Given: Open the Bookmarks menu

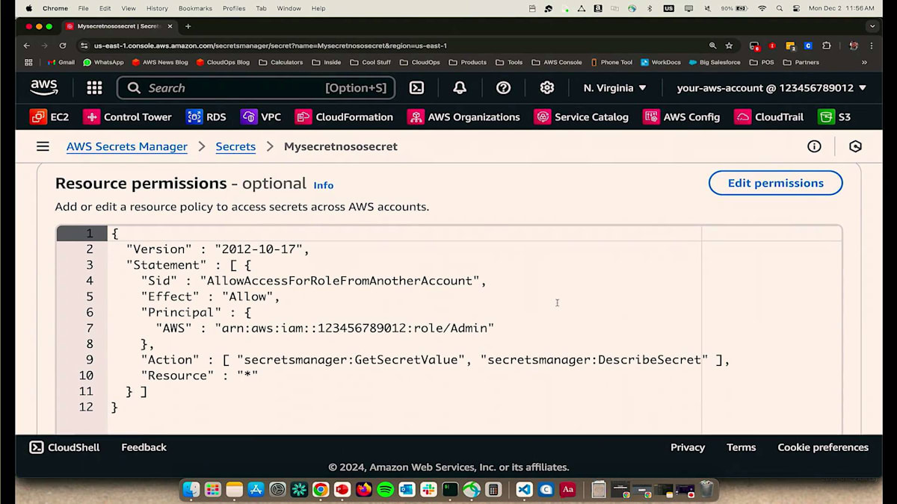Looking at the screenshot, I should click(195, 8).
